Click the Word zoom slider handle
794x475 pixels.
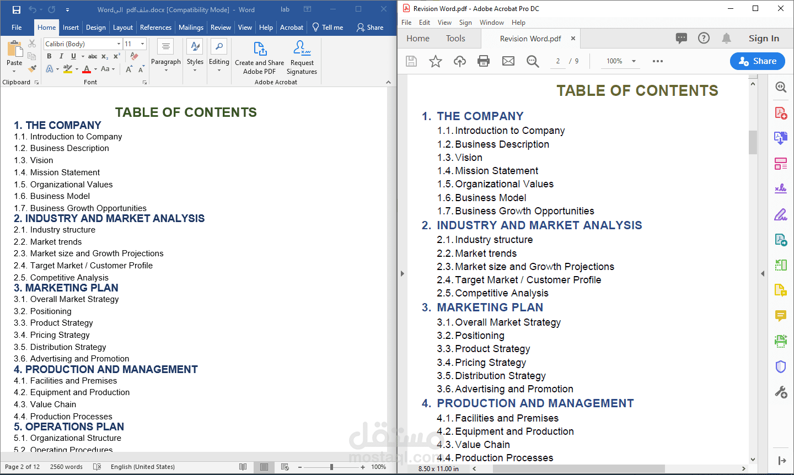(331, 467)
